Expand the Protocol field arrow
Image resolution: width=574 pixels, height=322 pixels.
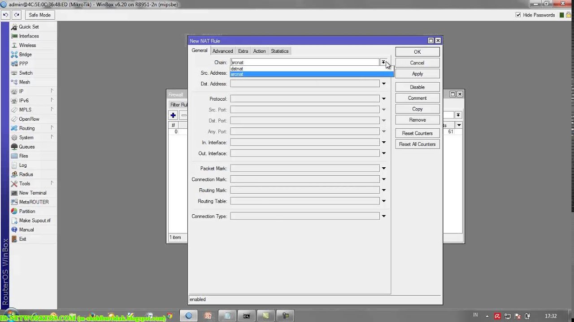(x=383, y=99)
